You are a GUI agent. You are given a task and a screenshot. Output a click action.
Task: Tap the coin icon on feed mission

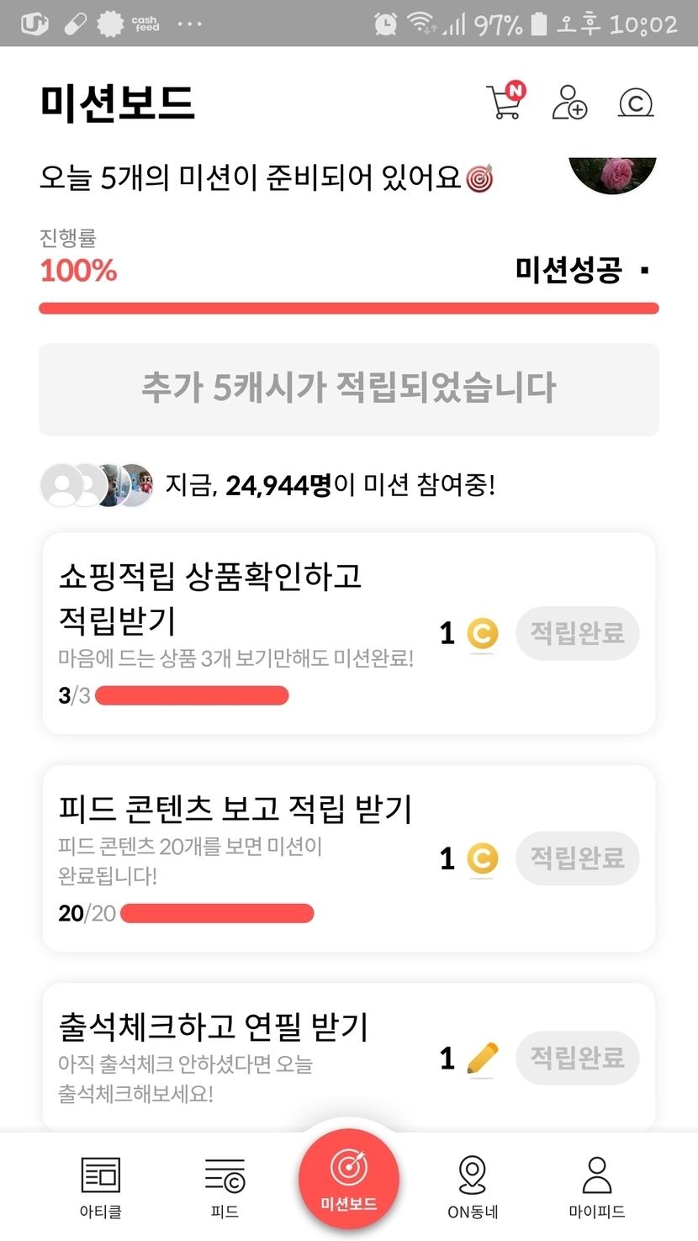click(482, 858)
